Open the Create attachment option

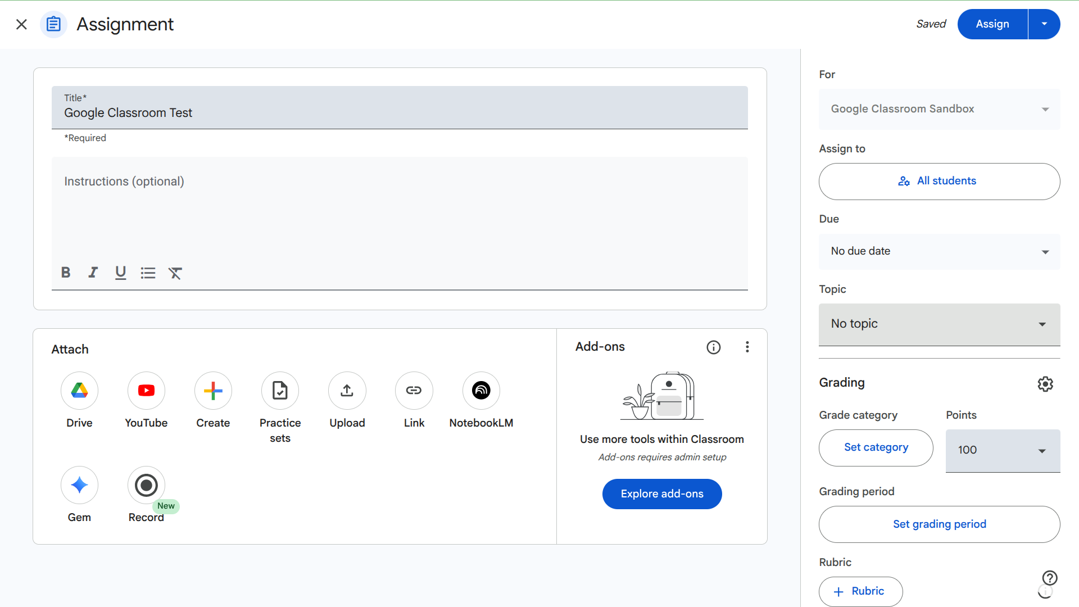coord(213,391)
